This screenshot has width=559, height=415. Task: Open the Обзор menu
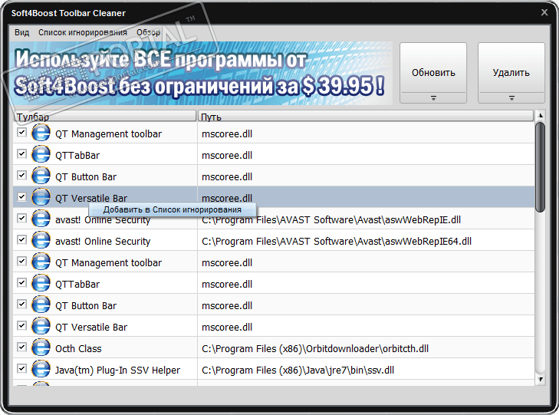[148, 32]
